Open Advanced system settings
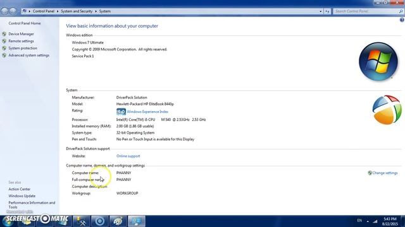Image resolution: width=405 pixels, height=227 pixels. [x=28, y=55]
